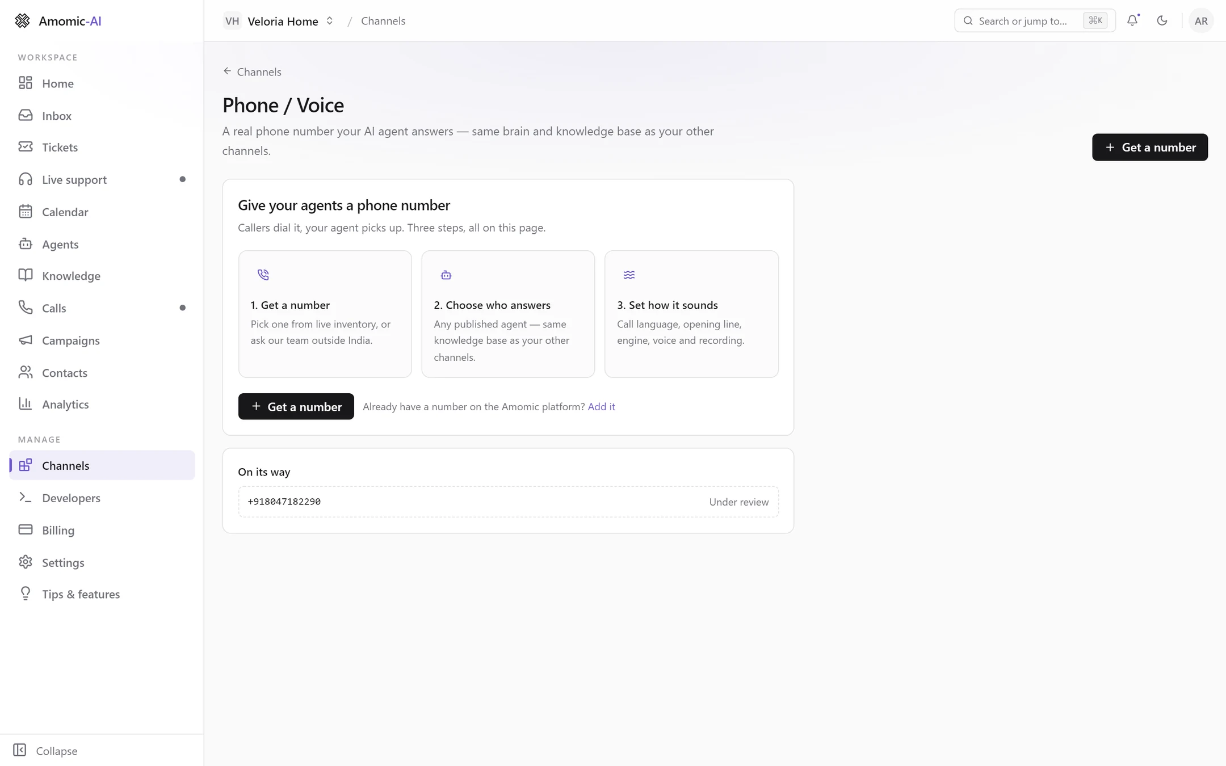The height and width of the screenshot is (766, 1226).
Task: Click the +918047182290 pending number
Action: 284,502
